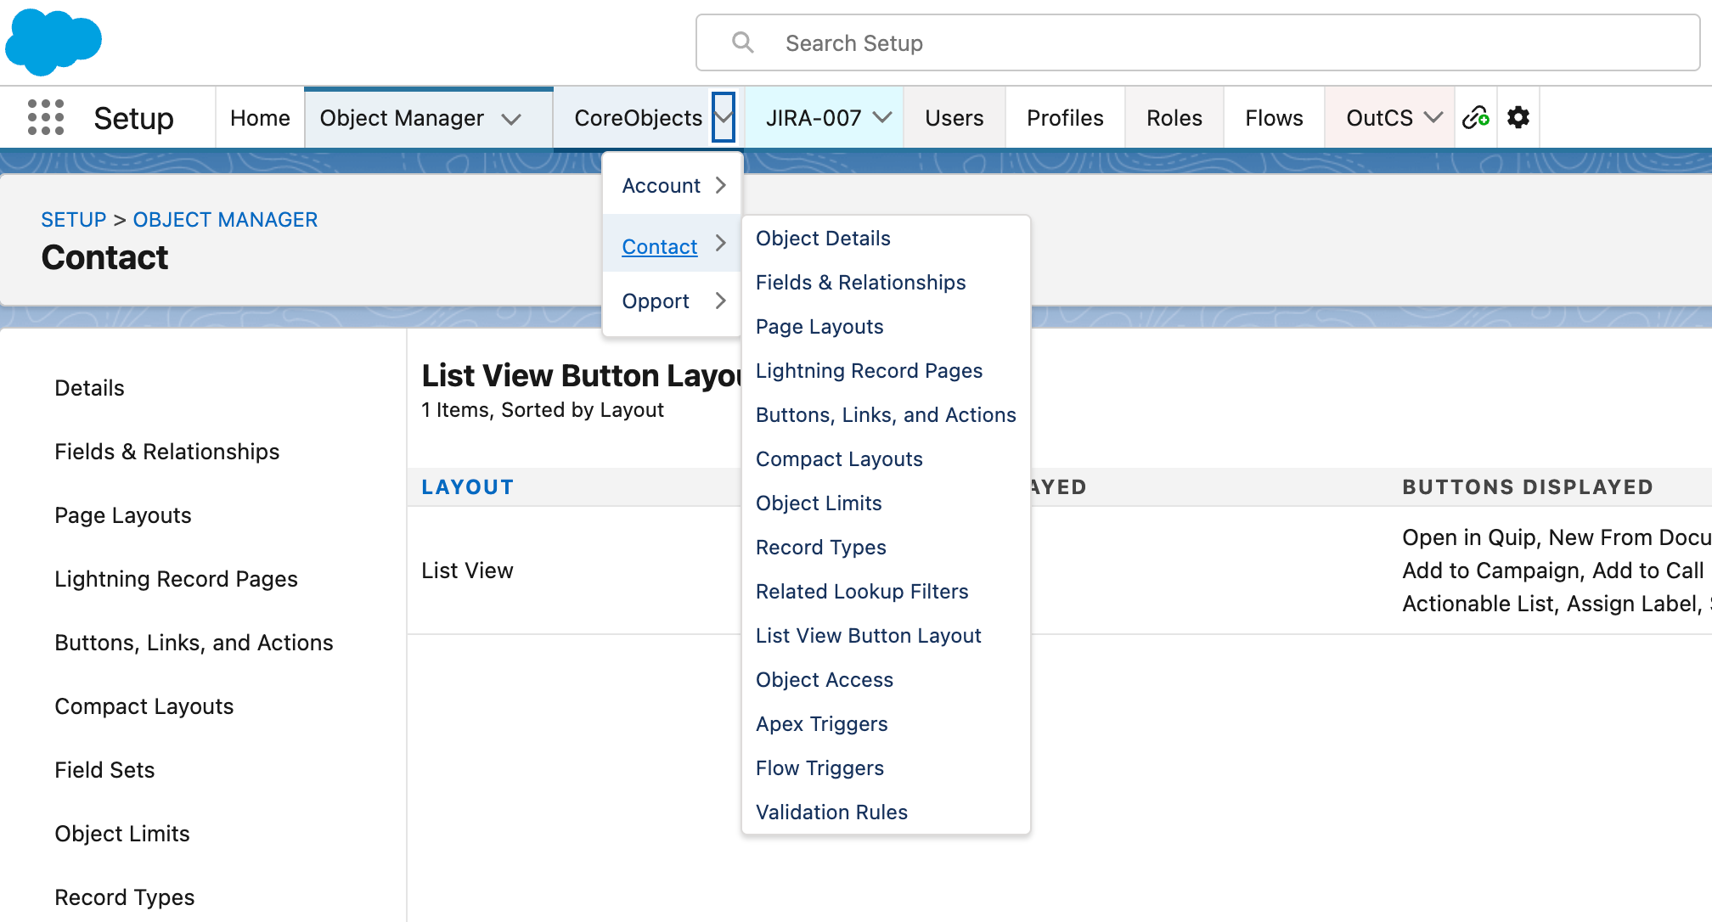The height and width of the screenshot is (922, 1712).
Task: Expand Opport submenu arrow
Action: (x=721, y=301)
